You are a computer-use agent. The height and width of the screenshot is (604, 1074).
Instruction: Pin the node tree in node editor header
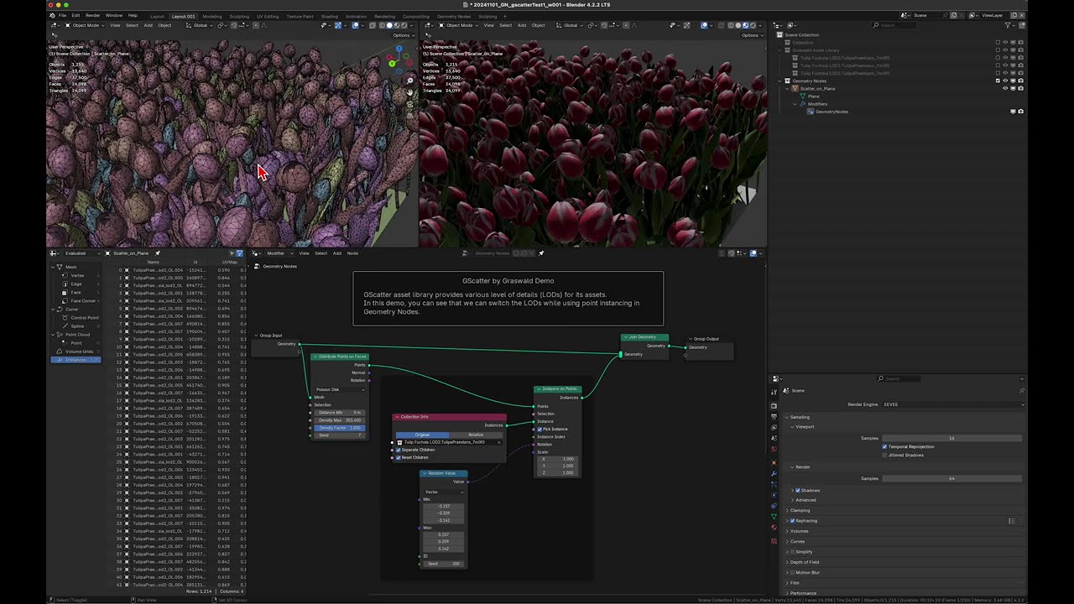pyautogui.click(x=540, y=253)
